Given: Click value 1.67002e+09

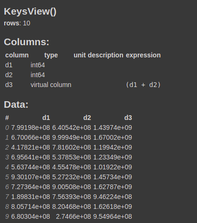Looking at the screenshot, I should [x=113, y=137].
